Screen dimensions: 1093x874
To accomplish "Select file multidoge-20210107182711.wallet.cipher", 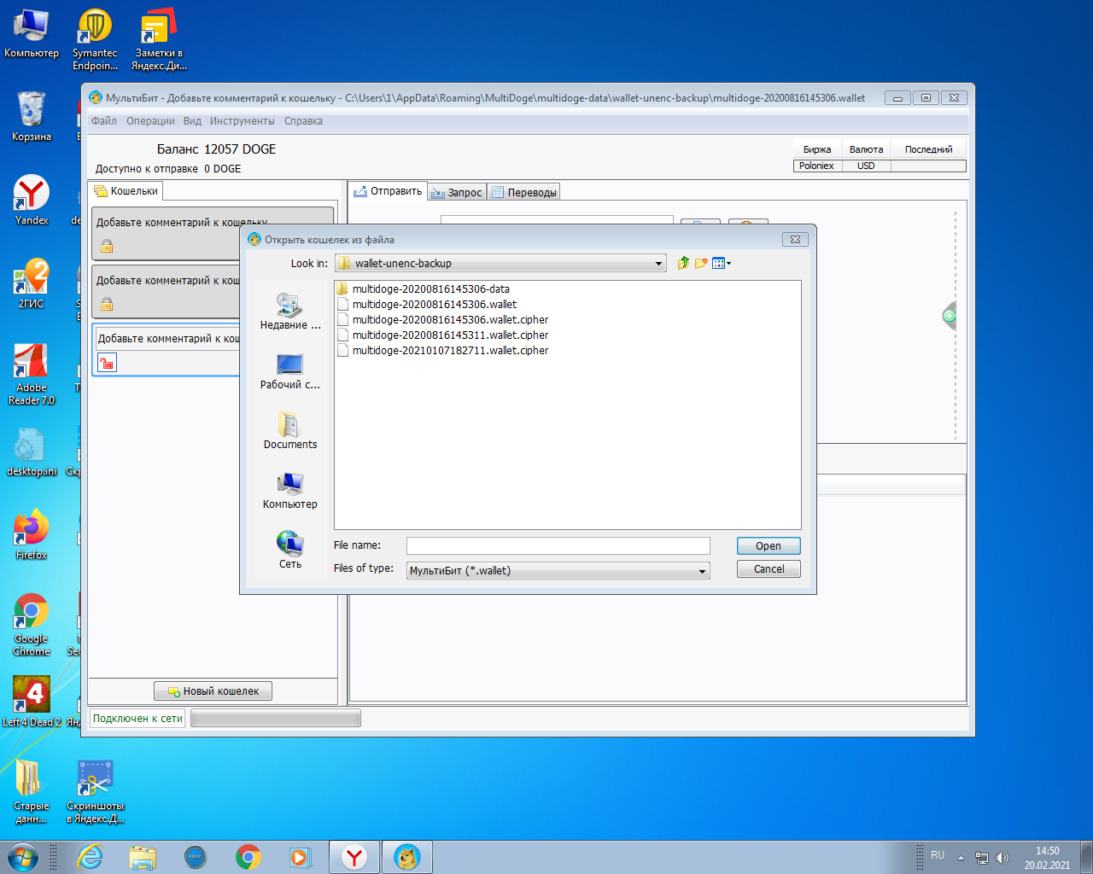I will [443, 351].
